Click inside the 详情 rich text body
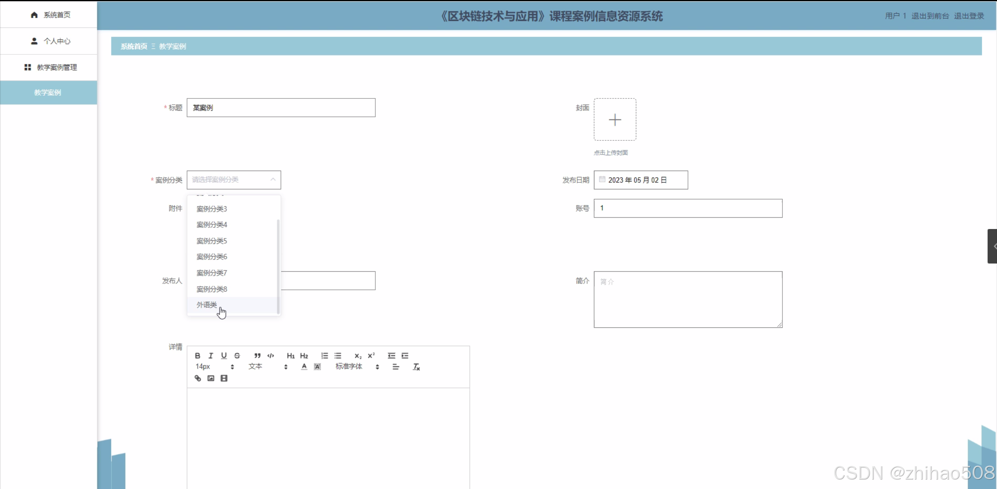This screenshot has height=489, width=997. click(x=328, y=438)
